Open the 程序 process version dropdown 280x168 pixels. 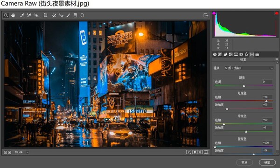(x=249, y=68)
